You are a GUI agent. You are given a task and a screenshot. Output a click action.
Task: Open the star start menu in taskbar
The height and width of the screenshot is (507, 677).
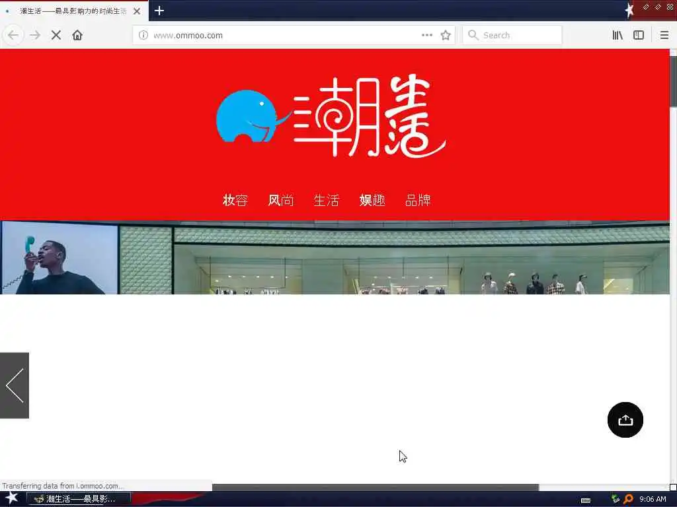[12, 498]
